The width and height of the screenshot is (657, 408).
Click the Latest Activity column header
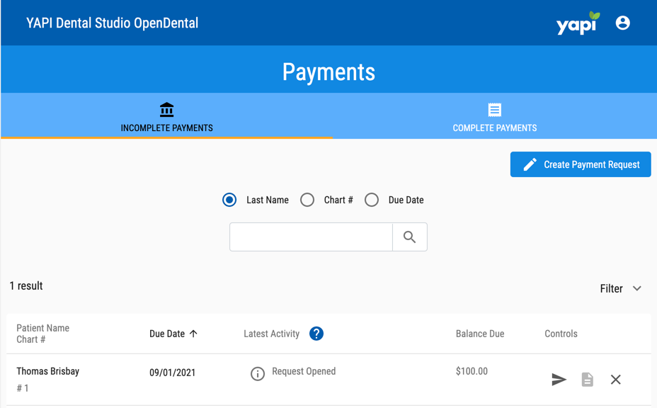[271, 334]
